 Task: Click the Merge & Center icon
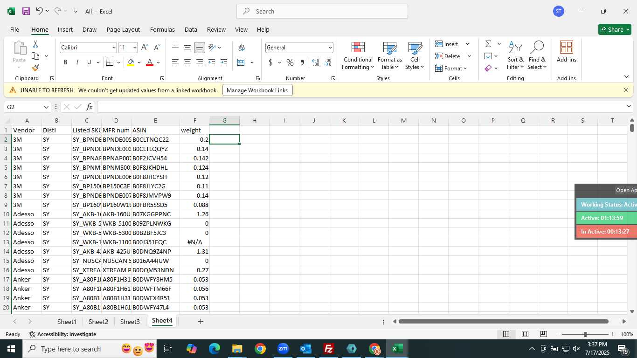point(241,62)
